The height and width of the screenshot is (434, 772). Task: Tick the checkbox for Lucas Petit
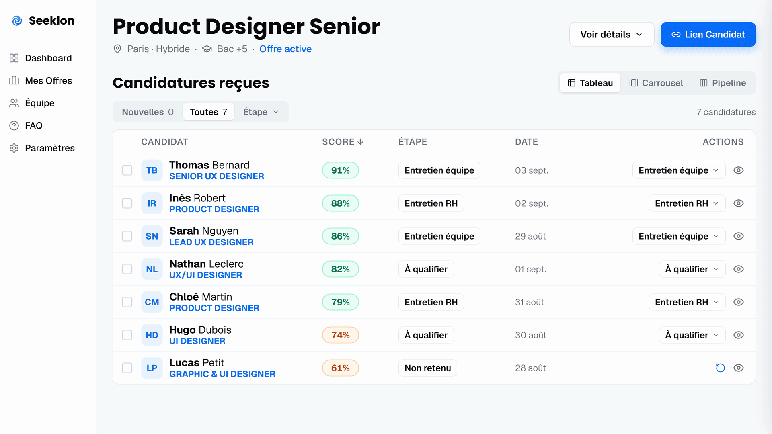(127, 368)
